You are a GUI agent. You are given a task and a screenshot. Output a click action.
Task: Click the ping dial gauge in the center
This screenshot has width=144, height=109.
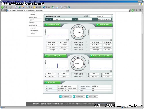click(x=78, y=63)
